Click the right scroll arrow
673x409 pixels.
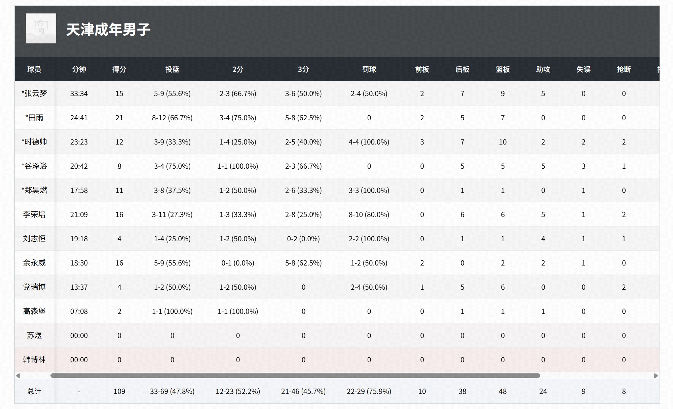[x=656, y=376]
